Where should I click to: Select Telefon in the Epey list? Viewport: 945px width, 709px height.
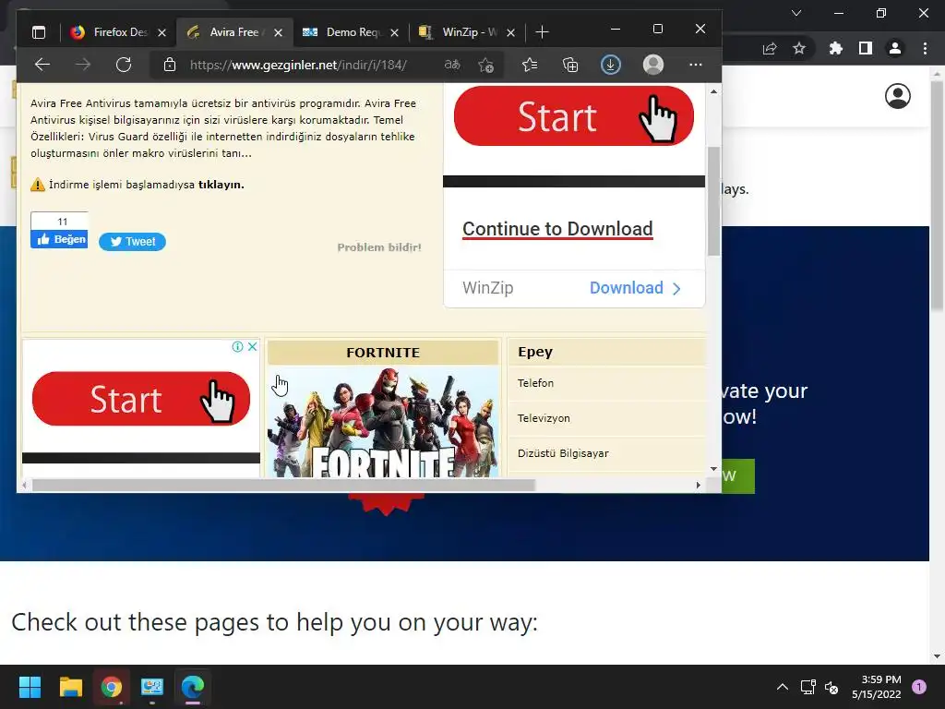click(x=535, y=383)
